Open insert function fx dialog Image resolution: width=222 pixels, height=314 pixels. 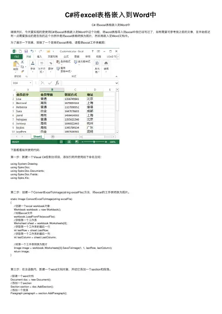[57, 83]
